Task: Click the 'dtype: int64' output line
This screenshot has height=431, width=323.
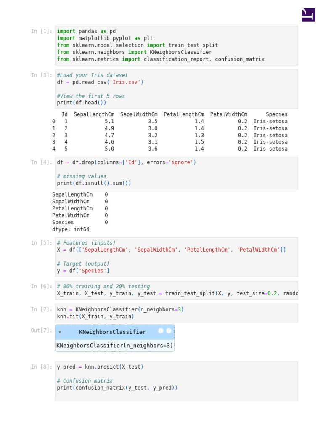Action: pyautogui.click(x=71, y=229)
